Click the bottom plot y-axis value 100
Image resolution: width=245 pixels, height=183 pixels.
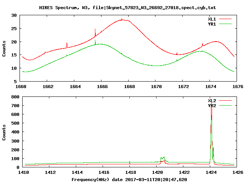[15, 159]
